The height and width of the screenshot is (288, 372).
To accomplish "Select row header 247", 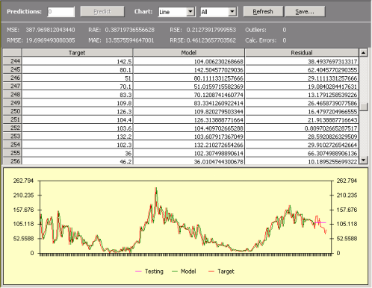I will point(12,86).
